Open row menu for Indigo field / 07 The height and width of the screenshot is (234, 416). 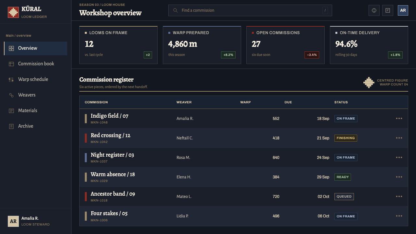(x=399, y=118)
